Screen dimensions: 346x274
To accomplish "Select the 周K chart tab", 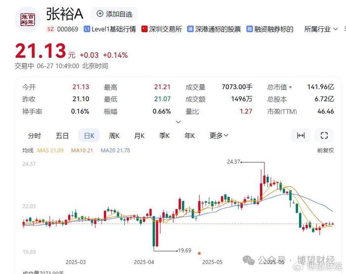I will pyautogui.click(x=114, y=136).
